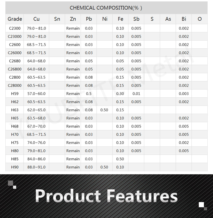Click the C2300 grade cell
This screenshot has width=213, height=218.
(x=15, y=28)
